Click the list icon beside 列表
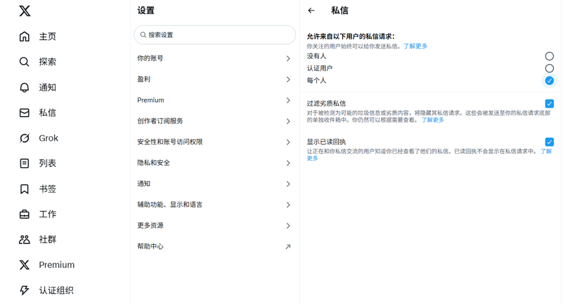This screenshot has width=570, height=304. [x=24, y=163]
